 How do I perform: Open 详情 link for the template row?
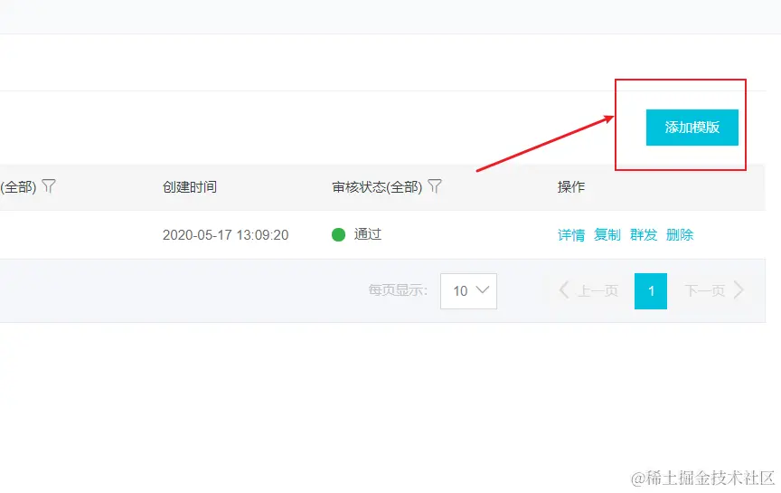point(571,235)
